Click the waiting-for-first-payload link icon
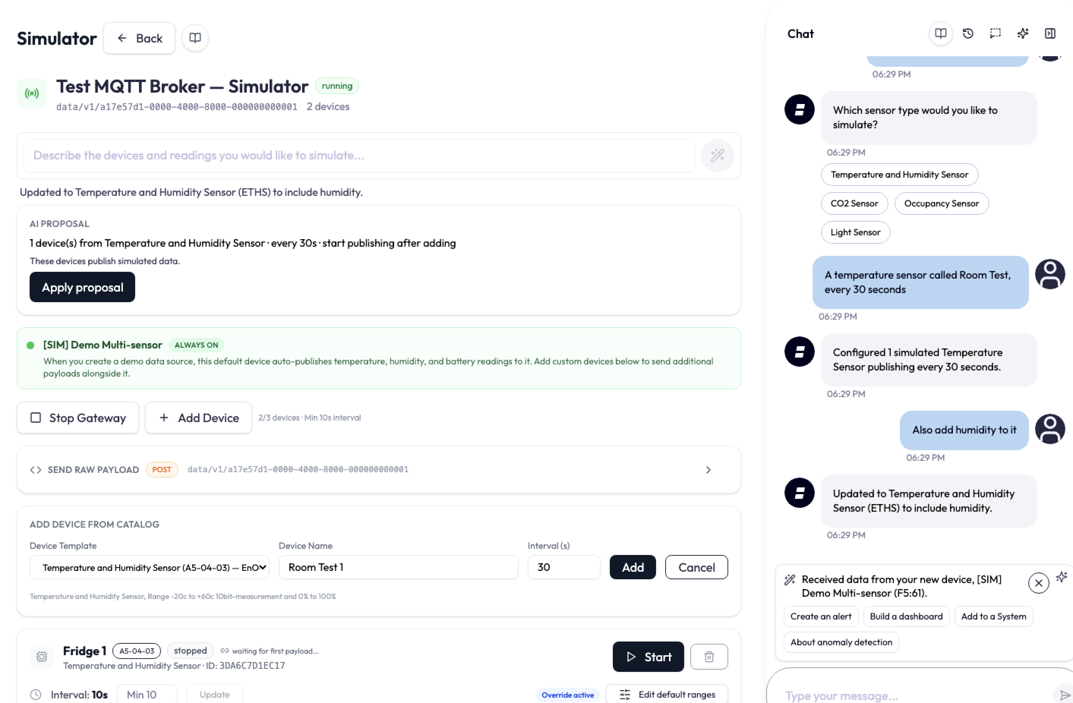The height and width of the screenshot is (703, 1073). [x=224, y=651]
